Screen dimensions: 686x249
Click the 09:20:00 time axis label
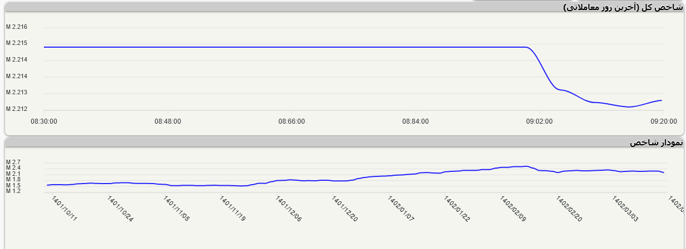coord(663,120)
